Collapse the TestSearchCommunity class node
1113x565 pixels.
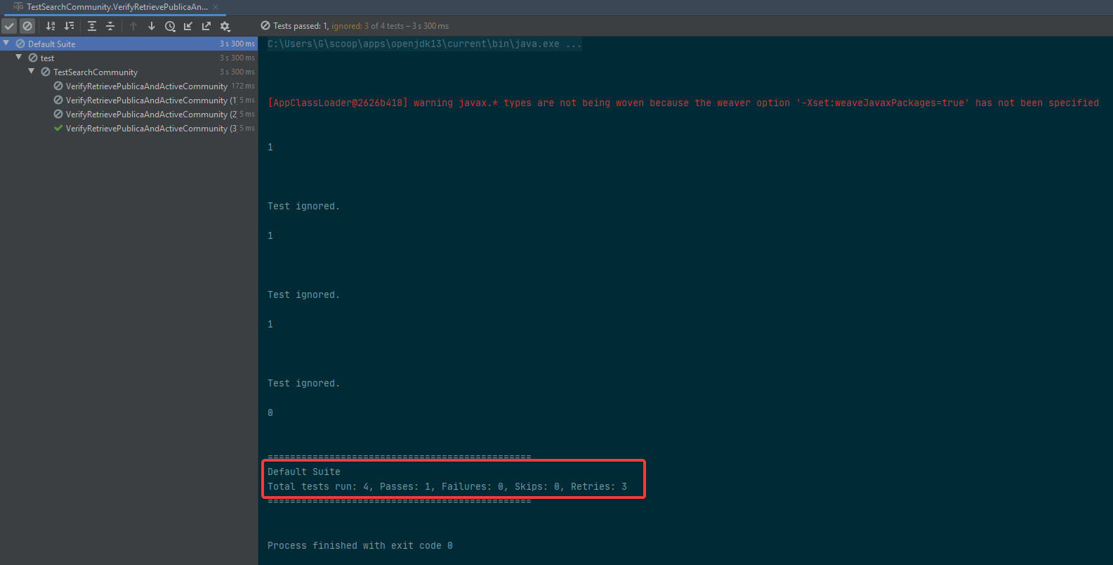32,71
